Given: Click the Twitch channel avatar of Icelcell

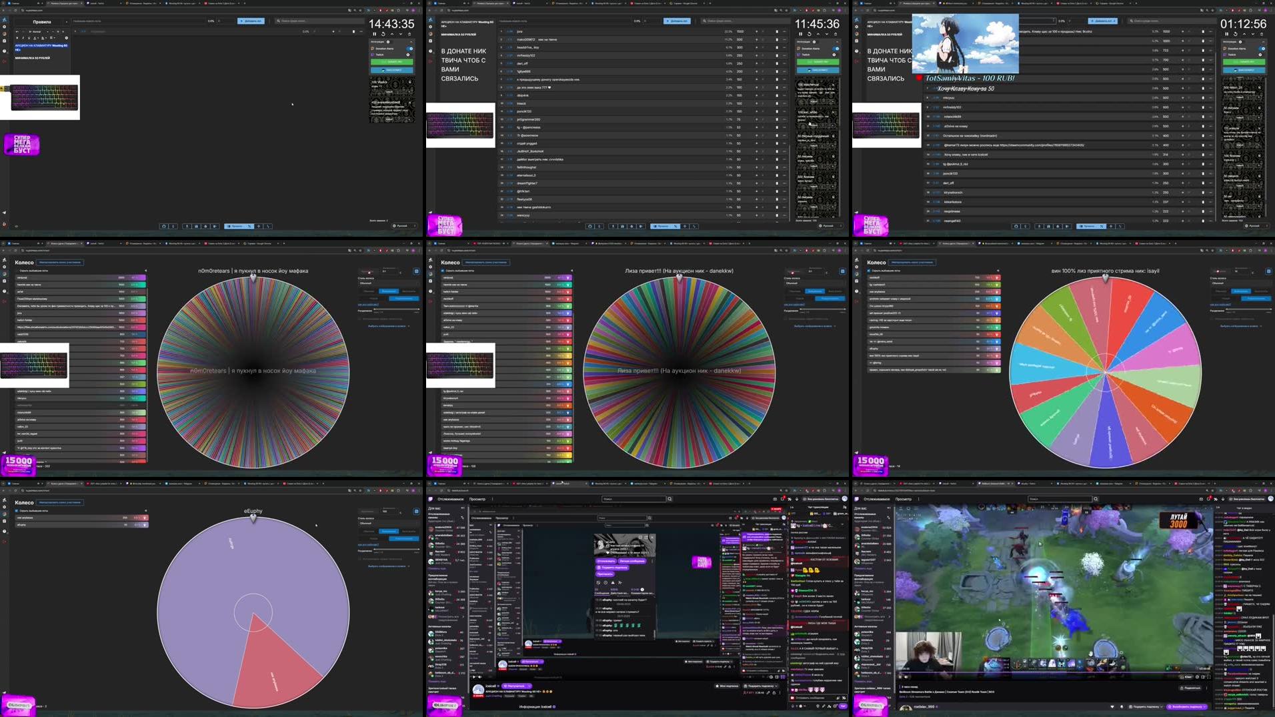Looking at the screenshot, I should [478, 688].
